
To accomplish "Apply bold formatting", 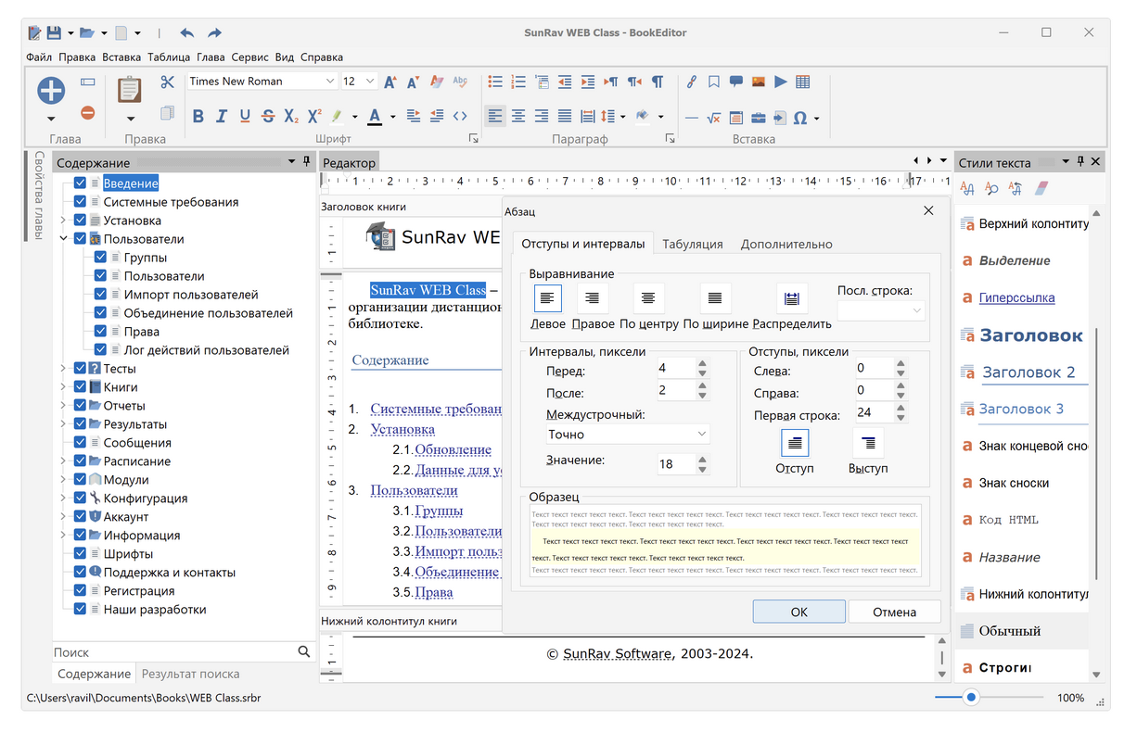I will (x=198, y=117).
